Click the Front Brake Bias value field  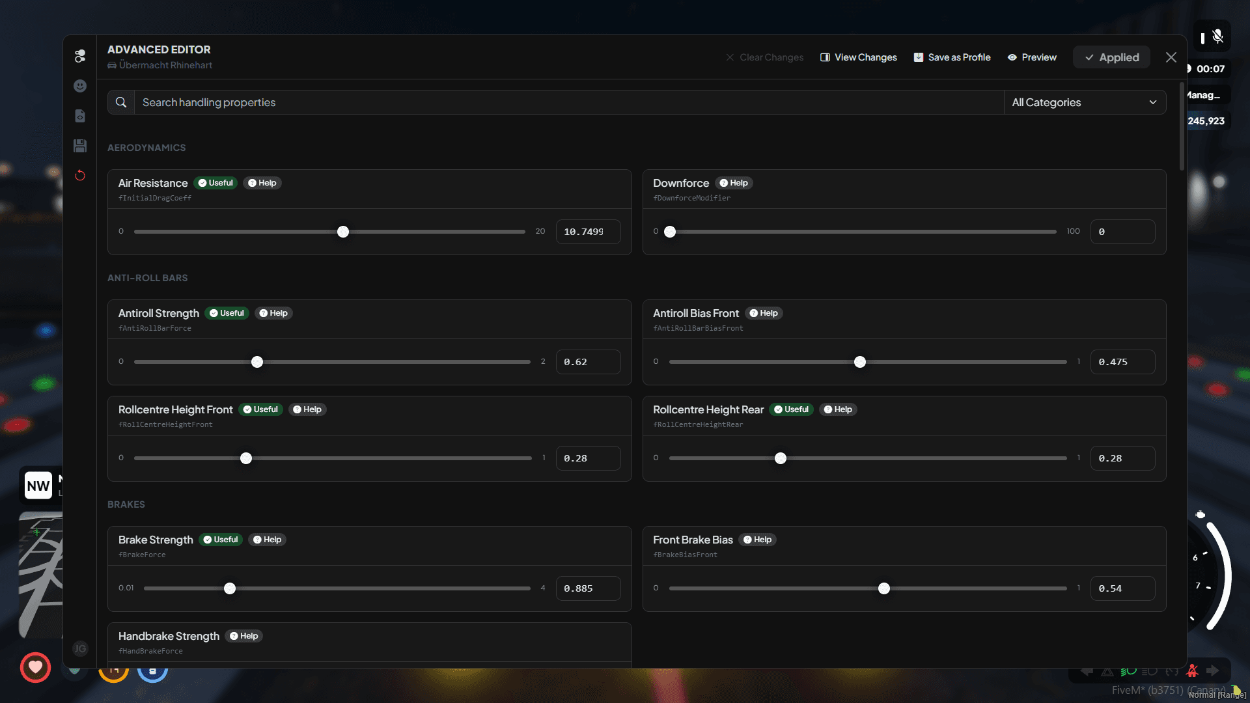coord(1122,588)
